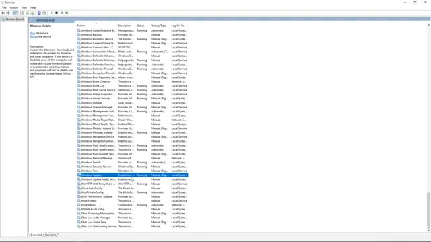Image resolution: width=431 pixels, height=242 pixels.
Task: Click gear icon beside Xbox Live Game Save
Action: point(79,222)
